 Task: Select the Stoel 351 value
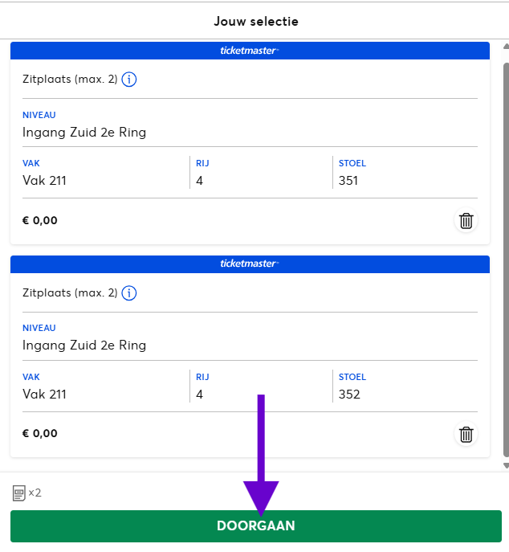tap(348, 181)
